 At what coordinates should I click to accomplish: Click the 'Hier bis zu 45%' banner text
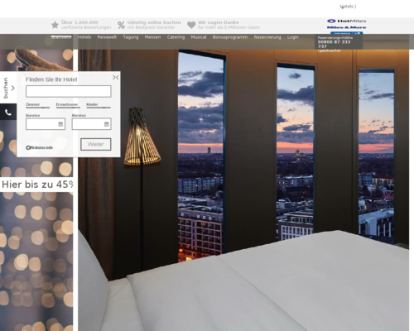[37, 185]
